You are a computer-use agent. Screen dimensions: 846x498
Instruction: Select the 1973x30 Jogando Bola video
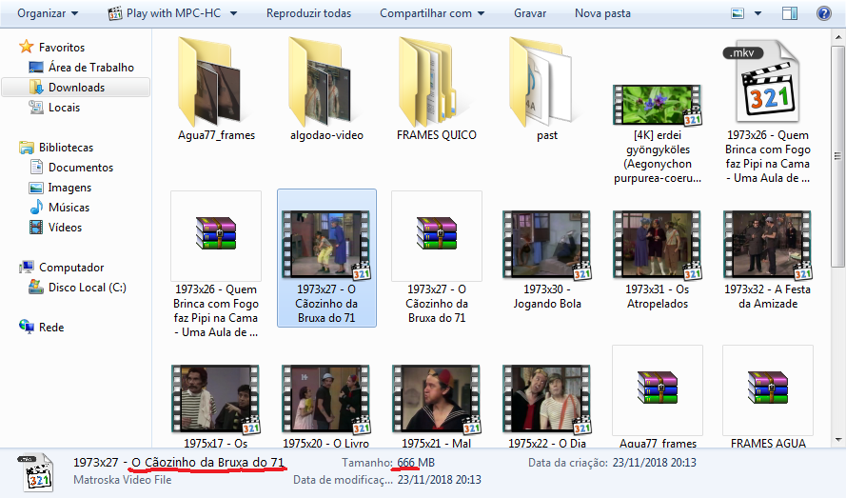[x=547, y=244]
